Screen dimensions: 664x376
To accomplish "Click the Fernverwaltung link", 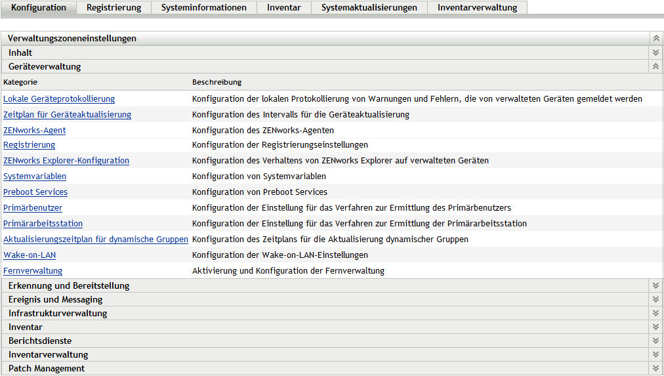I will pos(33,271).
